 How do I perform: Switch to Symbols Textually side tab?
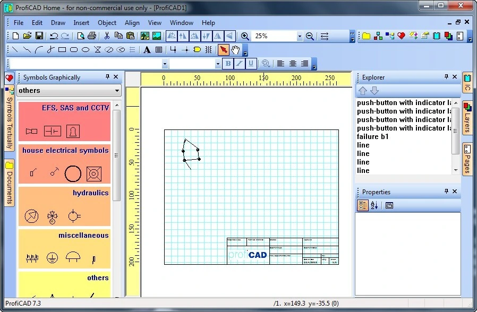coord(10,118)
